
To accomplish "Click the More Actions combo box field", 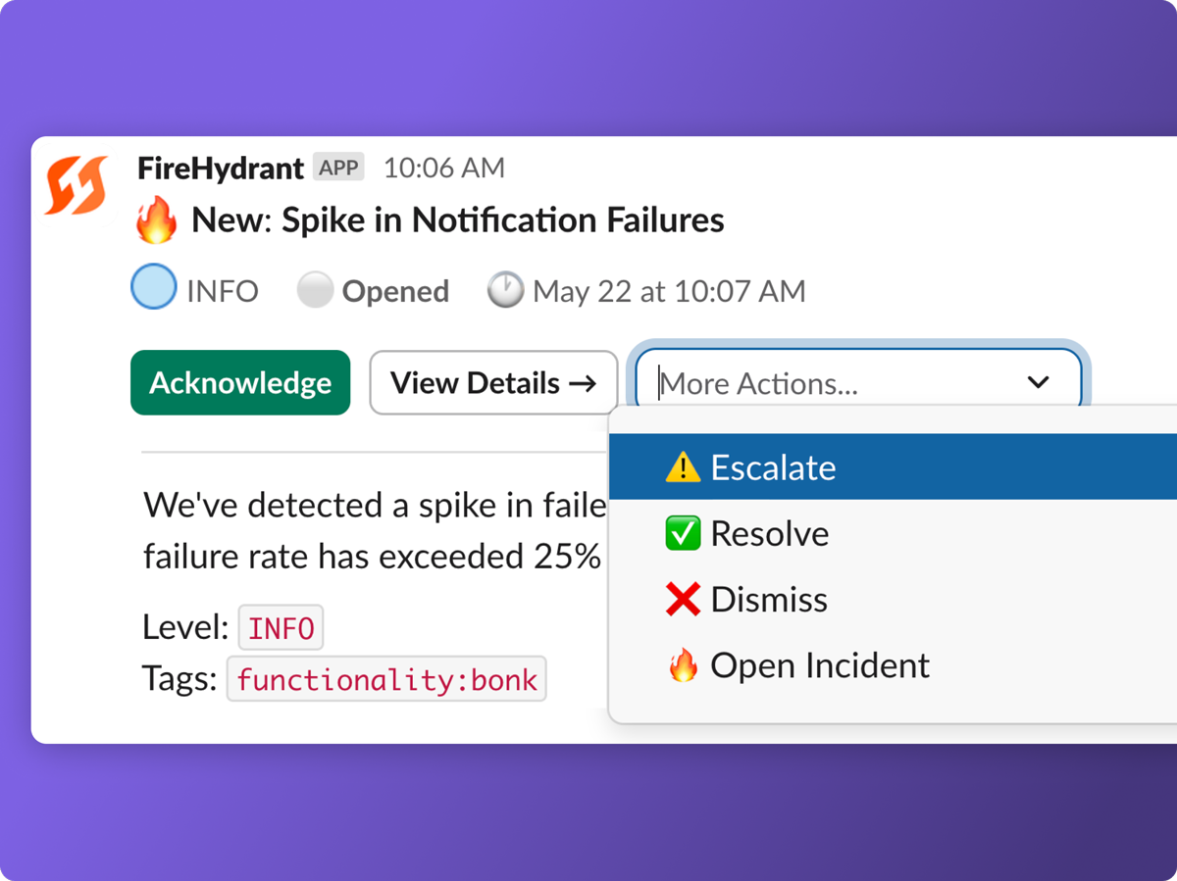I will 858,382.
